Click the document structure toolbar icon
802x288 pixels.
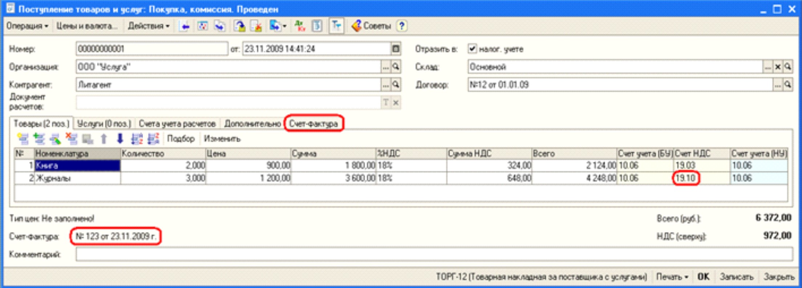(x=202, y=26)
